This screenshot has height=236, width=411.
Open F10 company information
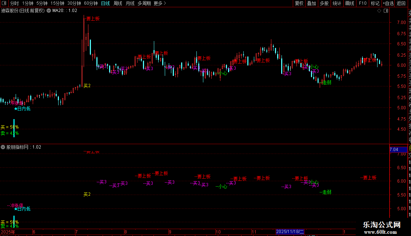coord(363,3)
